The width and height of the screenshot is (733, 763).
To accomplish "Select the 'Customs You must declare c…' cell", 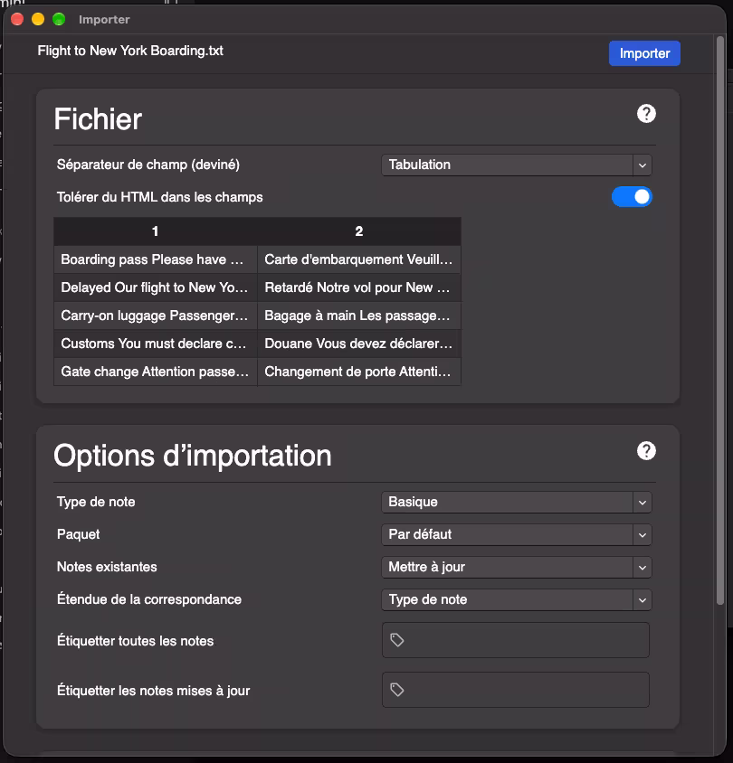I will (156, 344).
